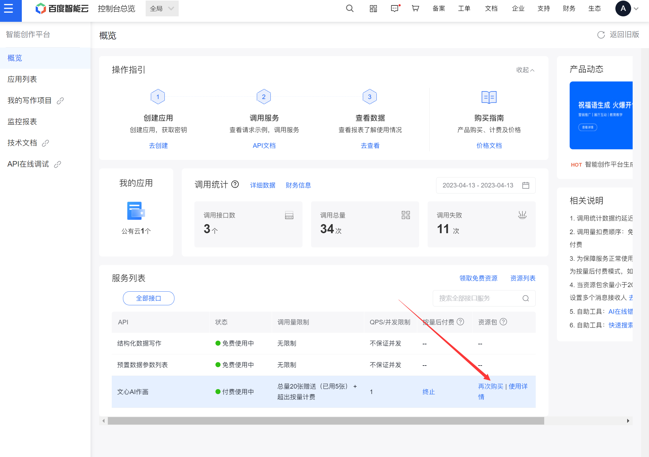Click 终止 for 文心AI作画

pos(429,392)
